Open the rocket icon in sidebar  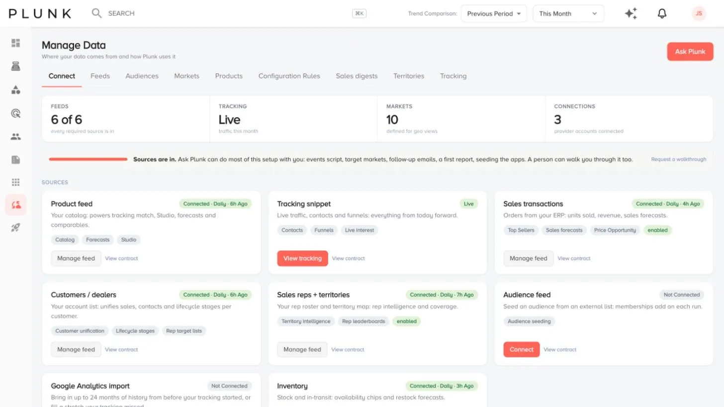tap(15, 228)
